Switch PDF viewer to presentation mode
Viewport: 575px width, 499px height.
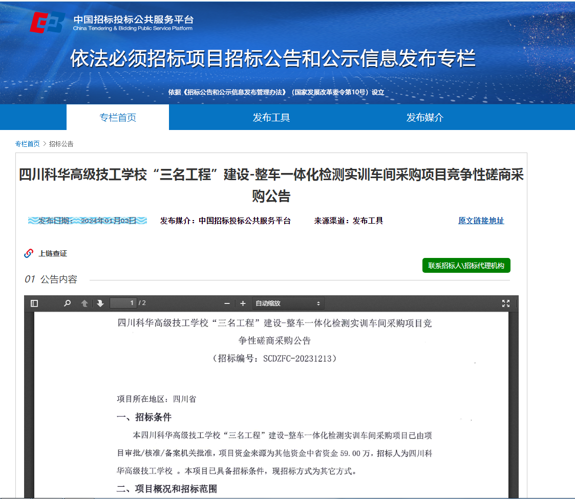506,303
